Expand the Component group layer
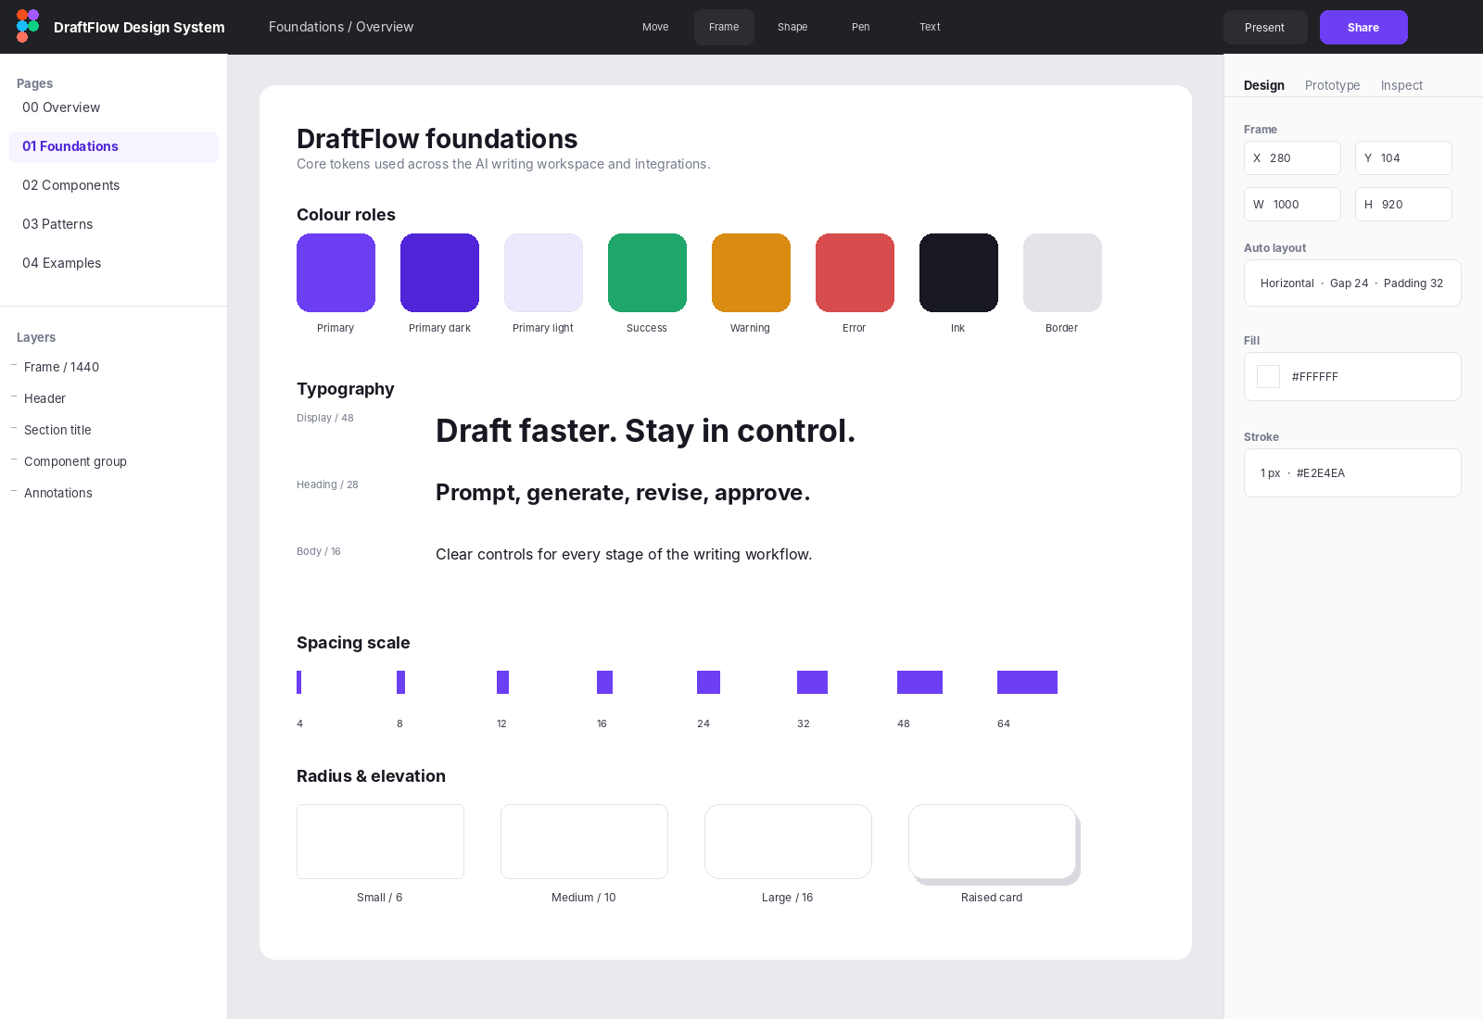1483x1019 pixels. (x=14, y=460)
